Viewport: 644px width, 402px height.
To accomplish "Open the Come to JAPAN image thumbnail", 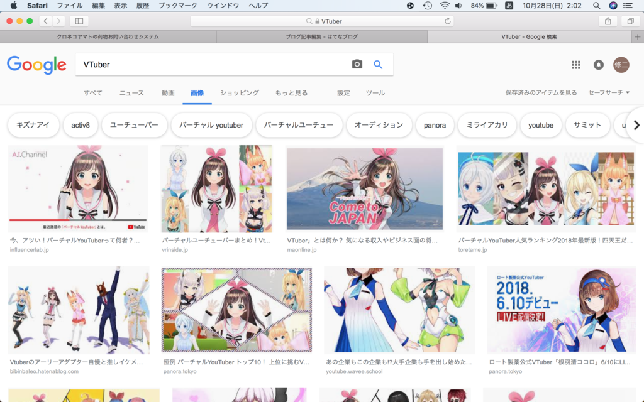I will coord(365,188).
